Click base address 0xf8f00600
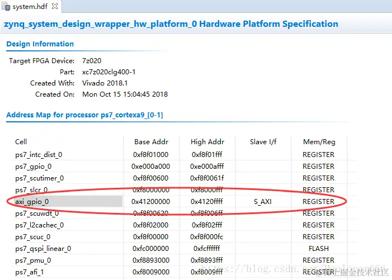Viewport: 392px width, 280px height. tap(151, 178)
